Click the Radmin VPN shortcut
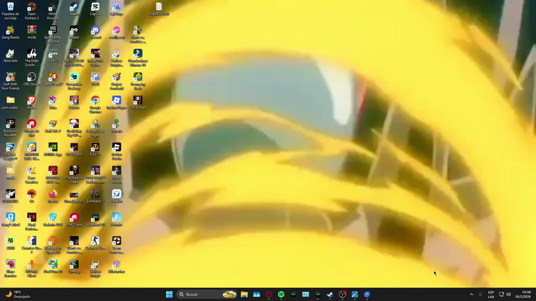 point(53,220)
